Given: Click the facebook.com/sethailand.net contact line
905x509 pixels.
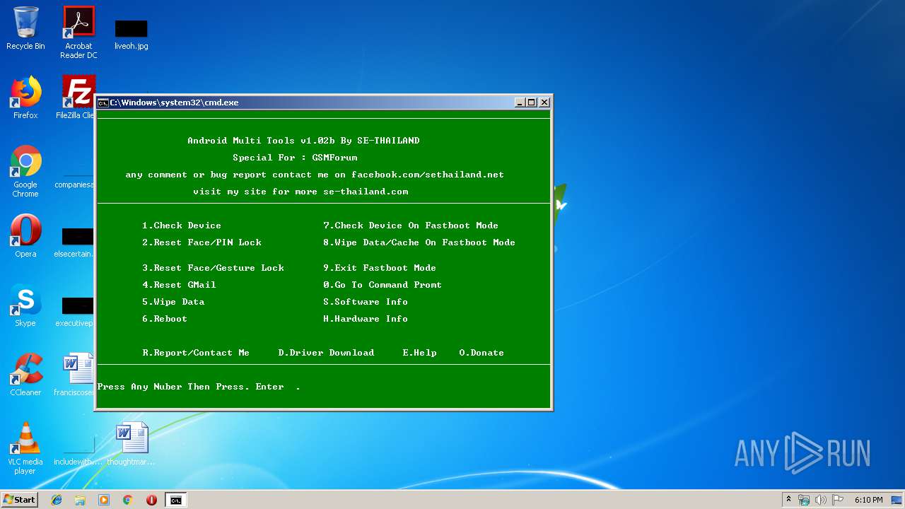Looking at the screenshot, I should tap(315, 175).
